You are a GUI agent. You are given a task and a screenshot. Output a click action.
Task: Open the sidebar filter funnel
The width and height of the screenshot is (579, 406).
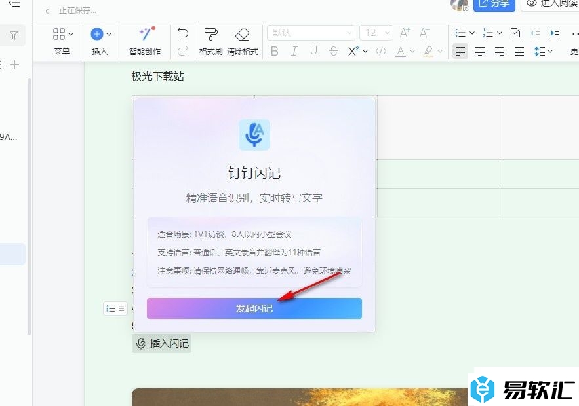click(13, 35)
